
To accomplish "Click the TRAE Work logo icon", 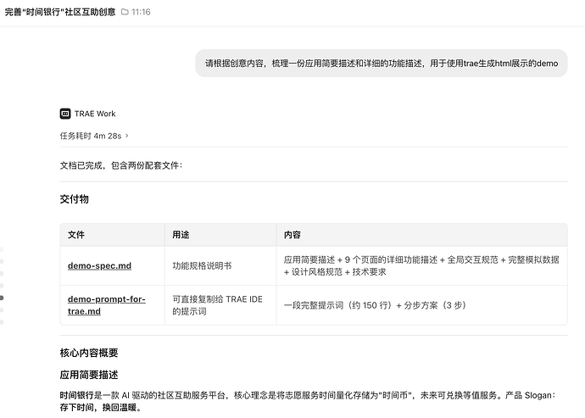I will point(65,114).
